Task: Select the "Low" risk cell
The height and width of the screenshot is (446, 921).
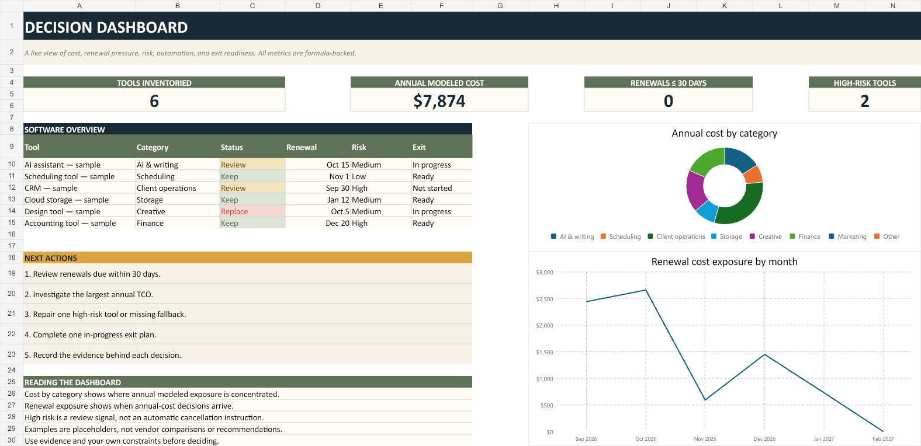Action: coord(381,176)
